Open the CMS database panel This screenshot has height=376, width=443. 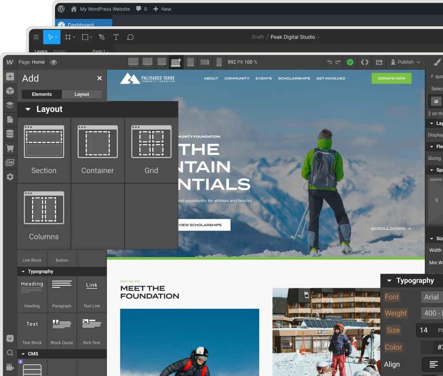10,134
